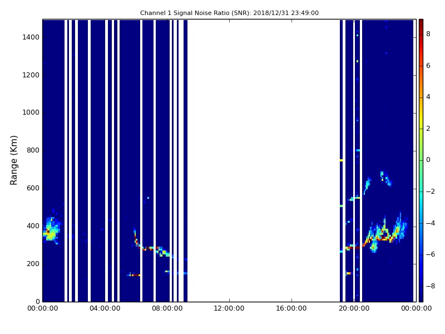Select the 1200 tick label on the range axis
The width and height of the screenshot is (445, 334).
tap(31, 75)
